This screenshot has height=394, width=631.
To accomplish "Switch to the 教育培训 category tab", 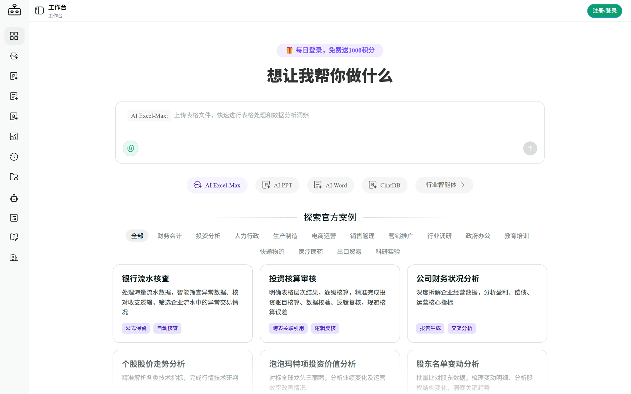I will pyautogui.click(x=517, y=236).
